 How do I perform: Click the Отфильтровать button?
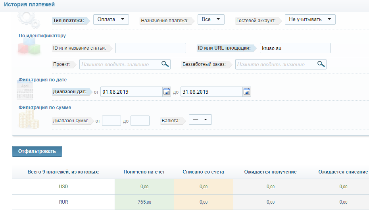click(x=37, y=151)
